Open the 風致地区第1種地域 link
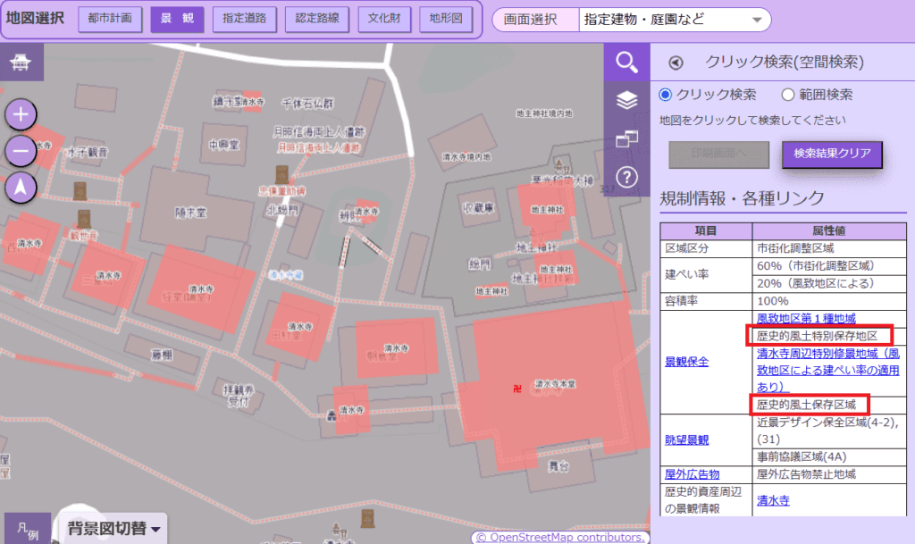Viewport: 915px width, 544px height. 806,318
